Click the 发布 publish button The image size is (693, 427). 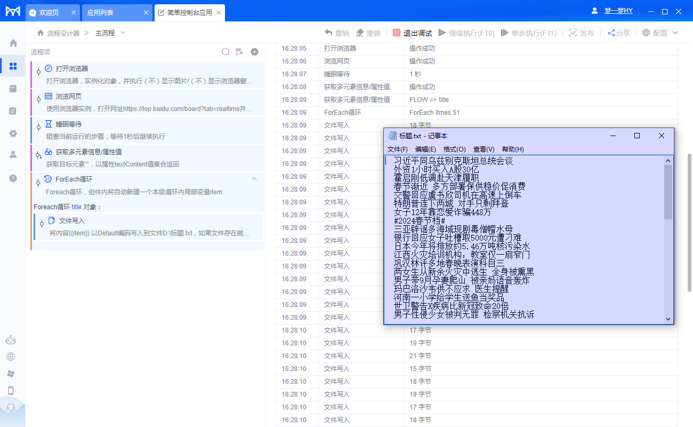pos(581,33)
